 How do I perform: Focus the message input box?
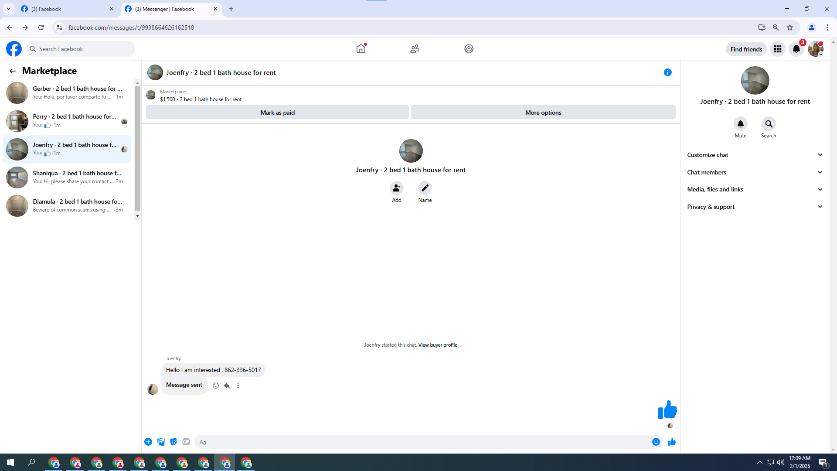(422, 442)
